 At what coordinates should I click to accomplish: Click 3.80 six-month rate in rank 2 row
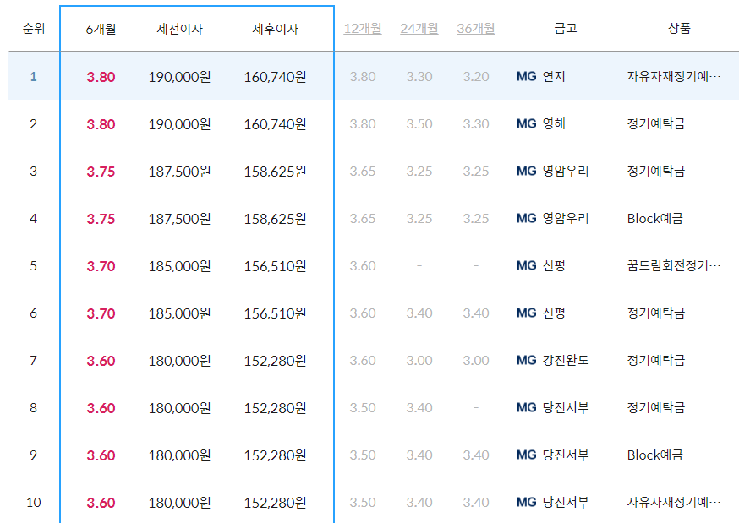tap(101, 124)
